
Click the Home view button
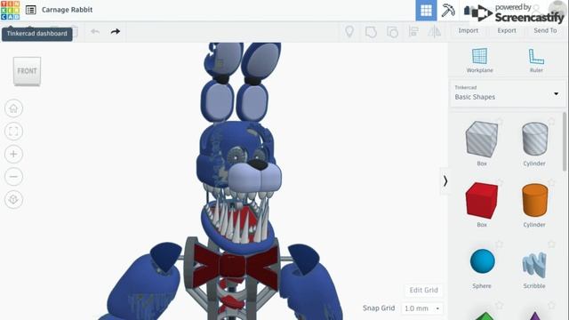tap(14, 108)
